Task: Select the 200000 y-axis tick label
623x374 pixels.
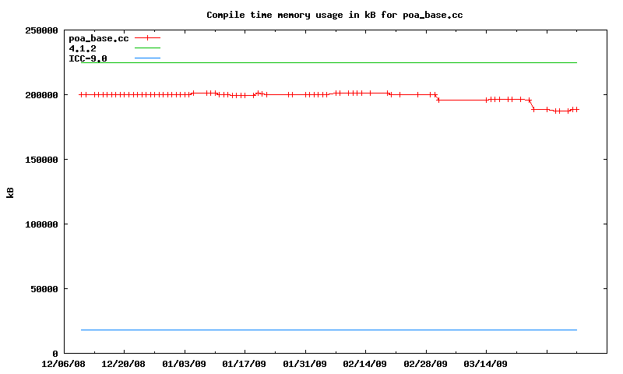Action: [42, 95]
